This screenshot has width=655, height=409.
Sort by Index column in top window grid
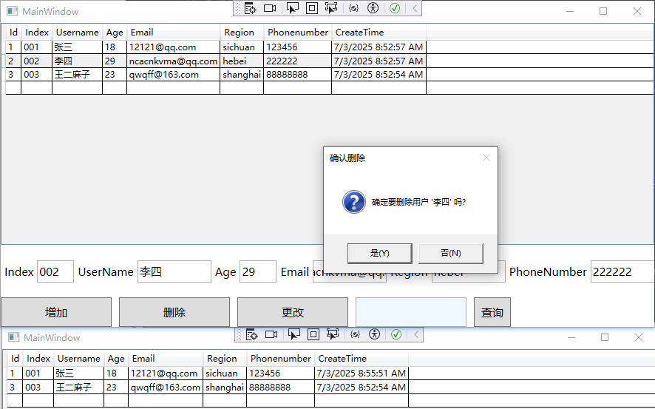tap(37, 32)
